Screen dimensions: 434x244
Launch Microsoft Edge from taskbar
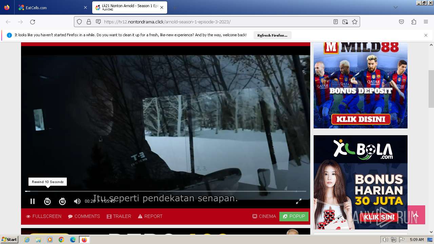73,240
